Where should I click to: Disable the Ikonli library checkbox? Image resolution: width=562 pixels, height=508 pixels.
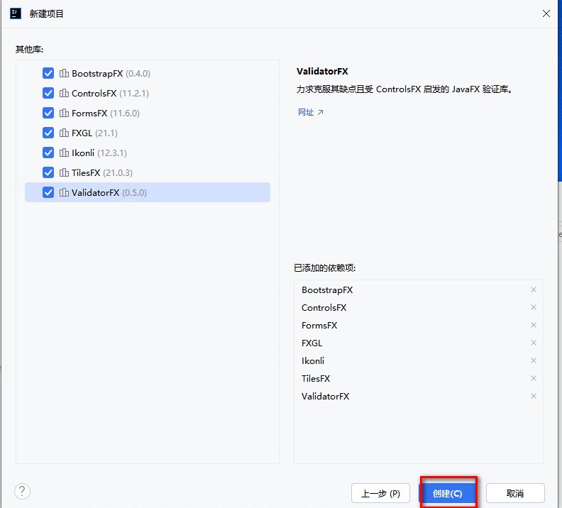(48, 153)
